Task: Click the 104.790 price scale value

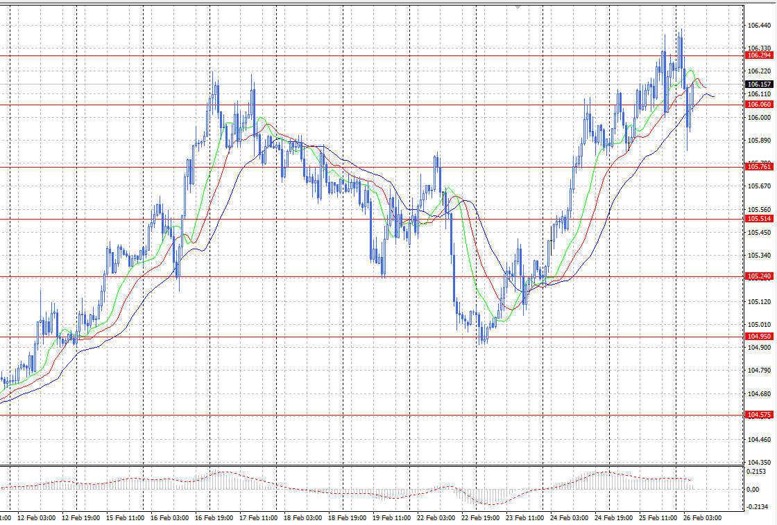Action: point(759,370)
